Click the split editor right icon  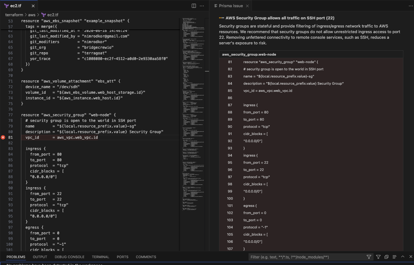(x=194, y=6)
